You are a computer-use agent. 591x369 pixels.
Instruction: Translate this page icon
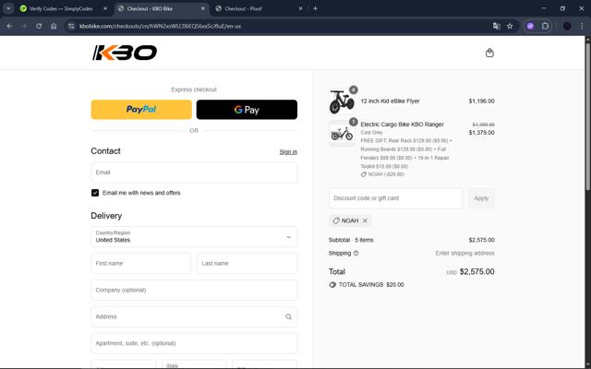point(497,26)
